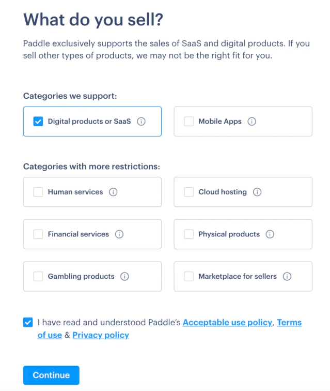This screenshot has height=391, width=330.
Task: Select Marketplace for sellers checkbox
Action: point(189,276)
